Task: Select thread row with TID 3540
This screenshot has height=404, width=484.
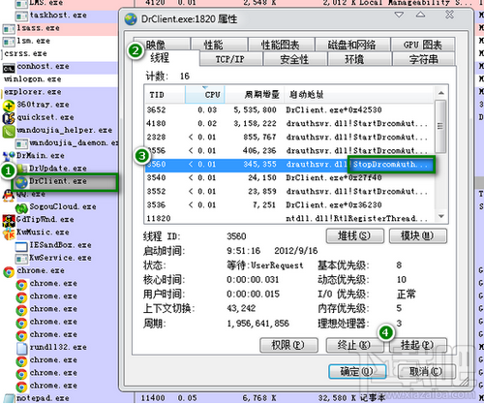Action: 289,178
